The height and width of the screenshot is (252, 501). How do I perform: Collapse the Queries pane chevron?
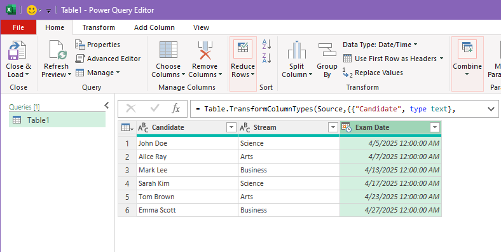[x=107, y=105]
